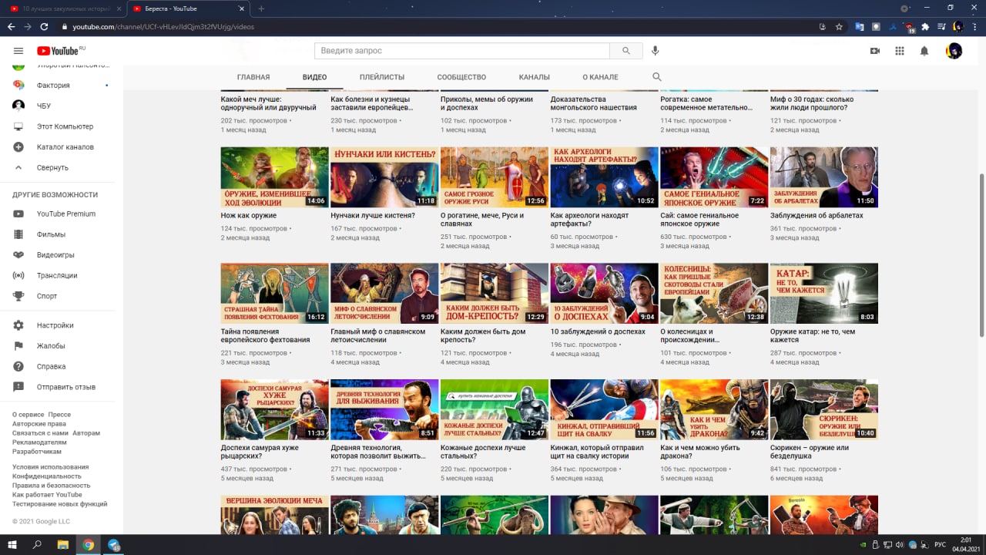Image resolution: width=986 pixels, height=555 pixels.
Task: Open the Авторские права footer link
Action: point(39,424)
